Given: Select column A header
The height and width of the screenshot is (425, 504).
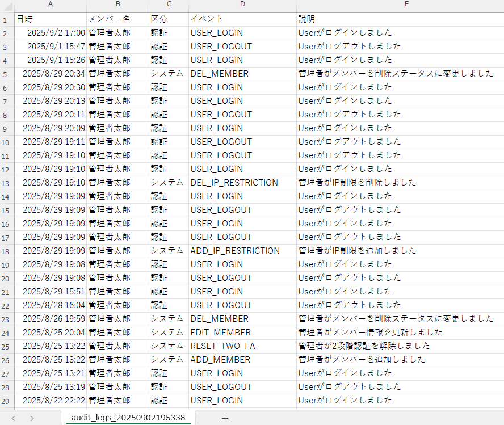Looking at the screenshot, I should 51,5.
